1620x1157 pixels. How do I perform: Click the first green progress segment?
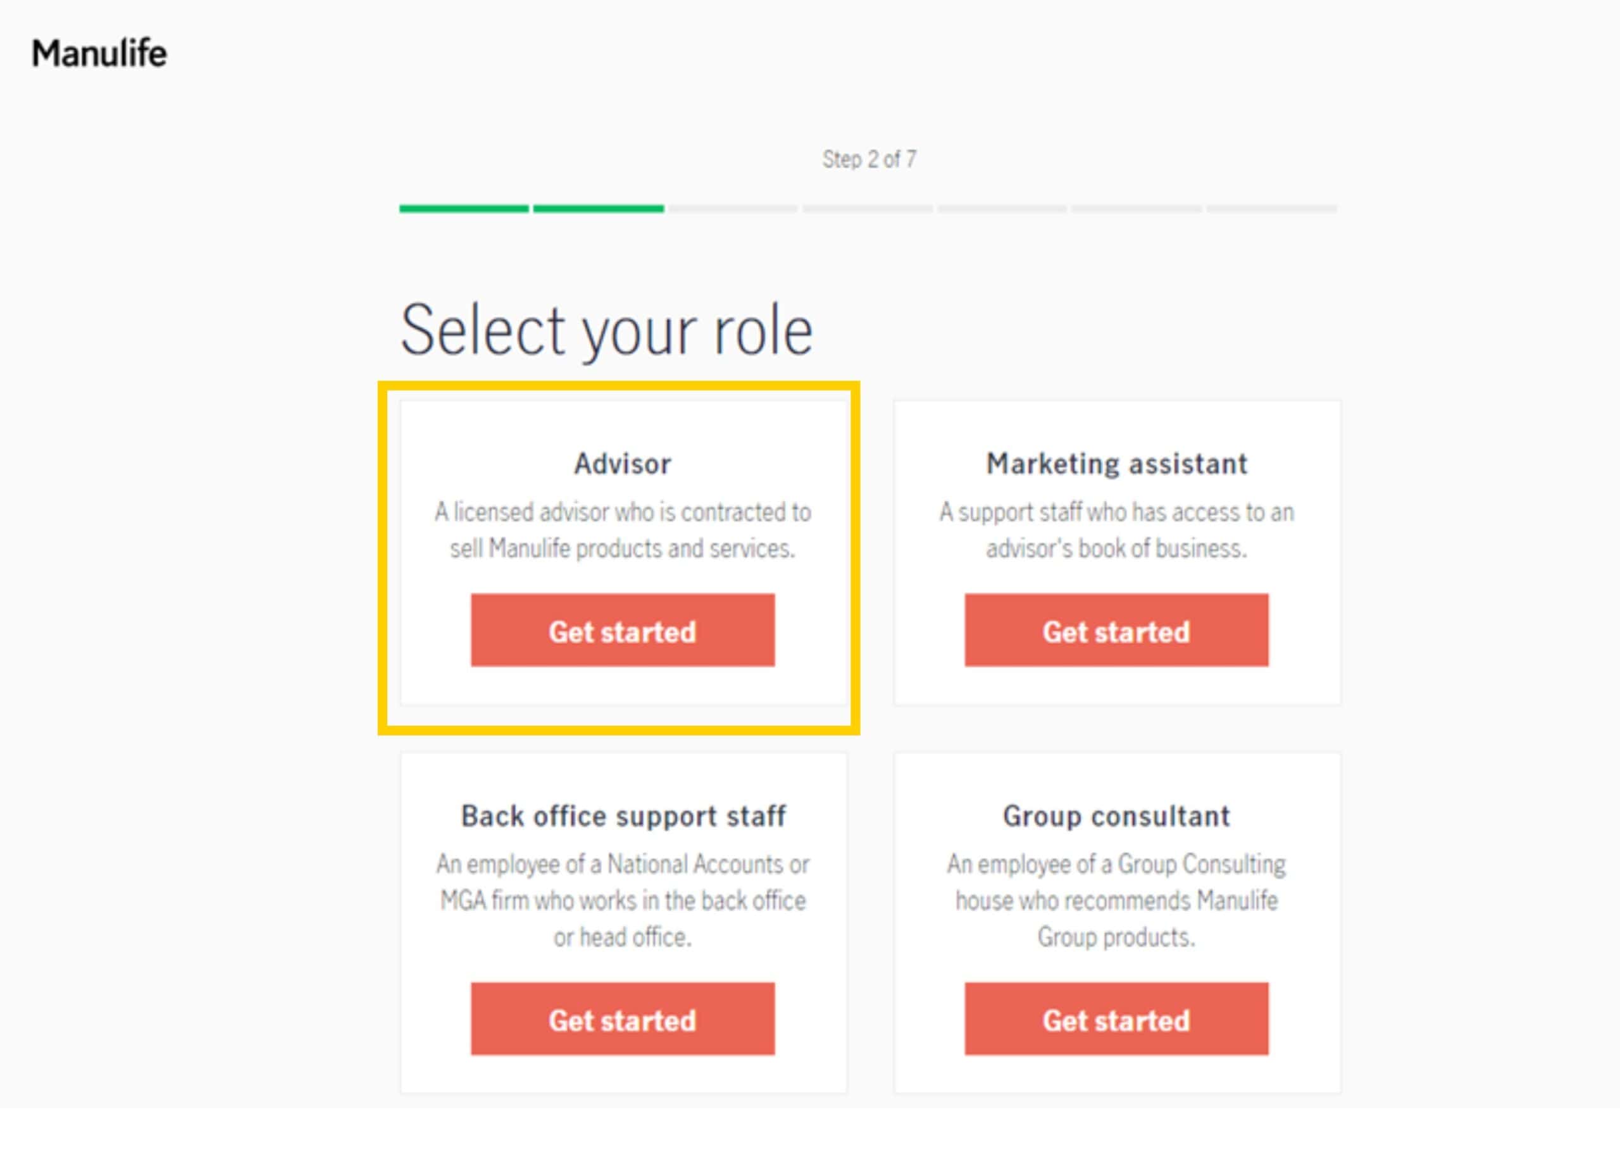point(463,210)
